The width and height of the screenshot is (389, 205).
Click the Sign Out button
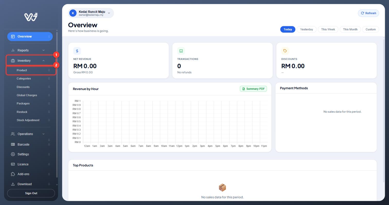pos(31,193)
